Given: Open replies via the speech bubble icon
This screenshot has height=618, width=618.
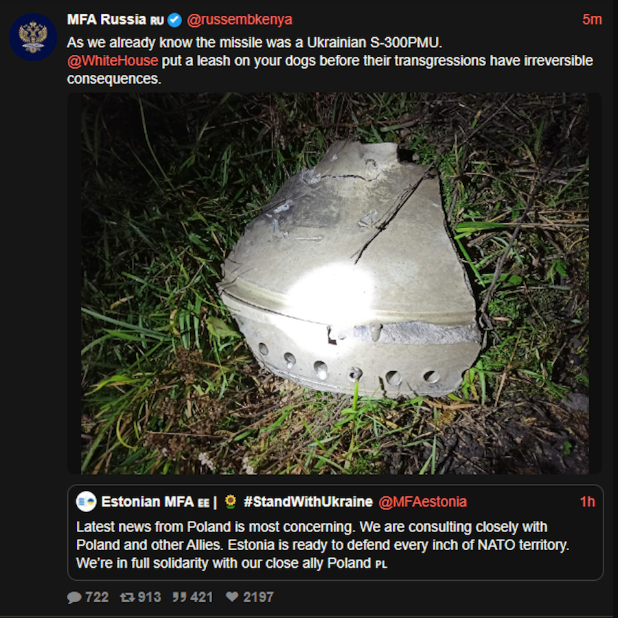Looking at the screenshot, I should tap(74, 597).
